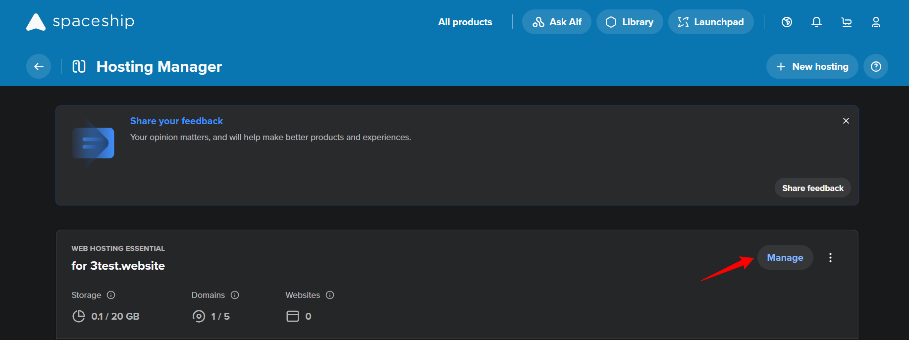Click New hosting button
Screen dimensions: 909x340
[x=812, y=66]
